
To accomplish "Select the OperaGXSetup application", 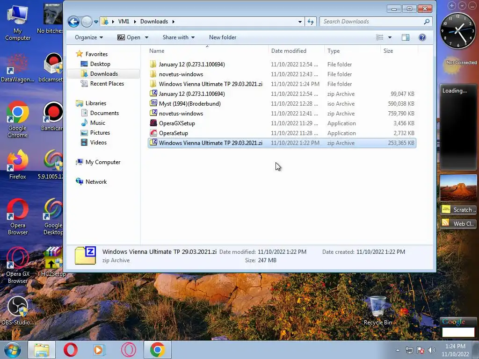I will click(x=282, y=123).
